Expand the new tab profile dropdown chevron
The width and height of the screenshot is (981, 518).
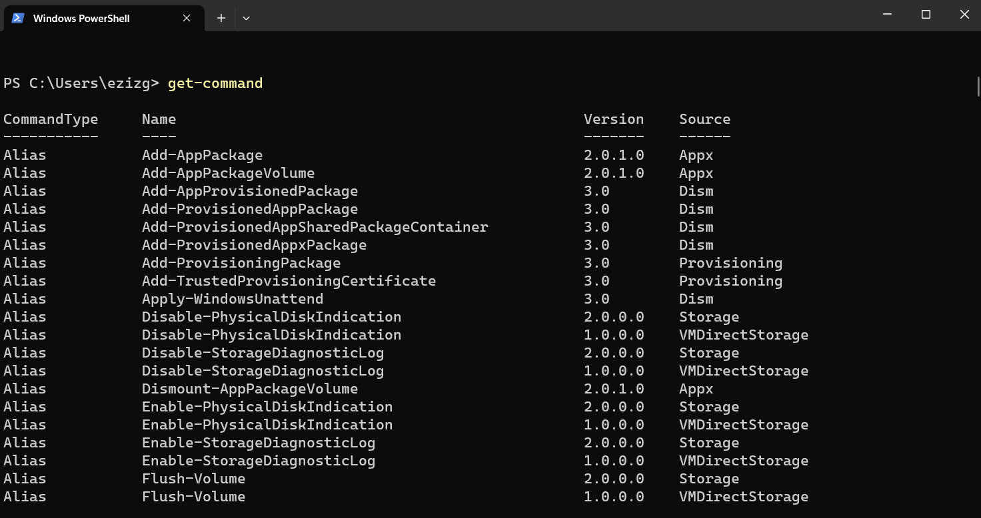coord(246,18)
